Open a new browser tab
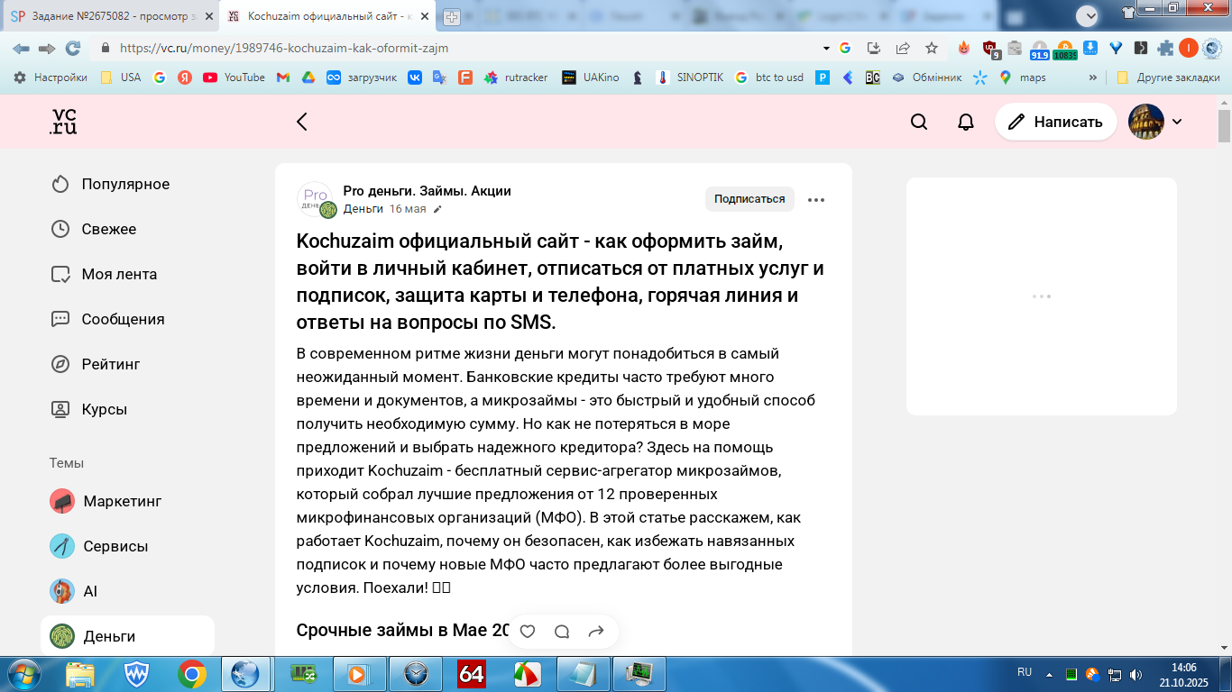Image resolution: width=1232 pixels, height=692 pixels. [452, 17]
